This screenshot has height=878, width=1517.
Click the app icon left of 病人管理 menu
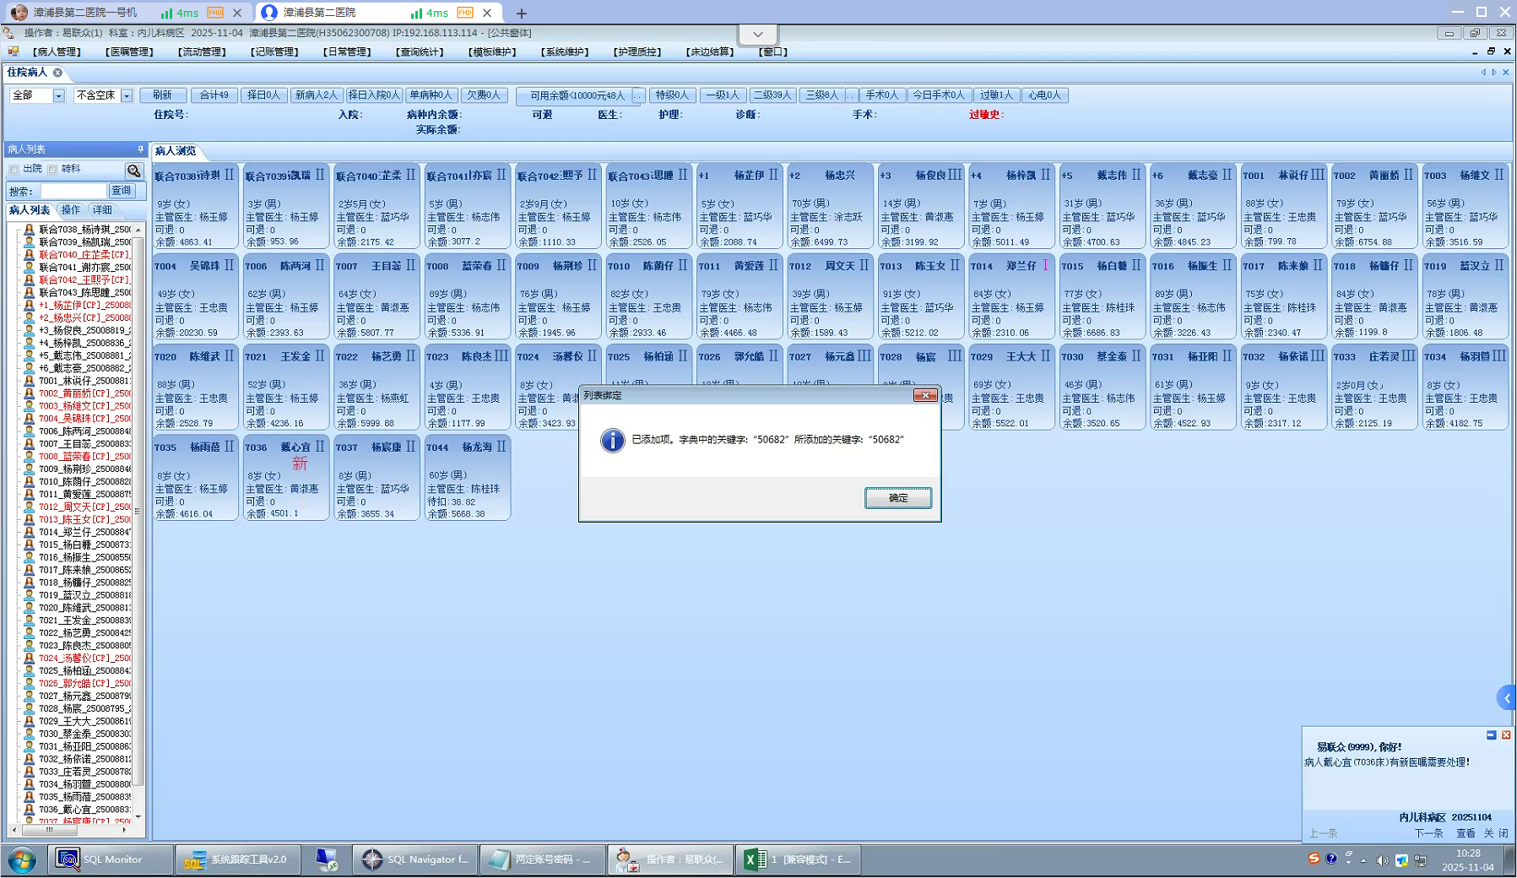tap(14, 51)
